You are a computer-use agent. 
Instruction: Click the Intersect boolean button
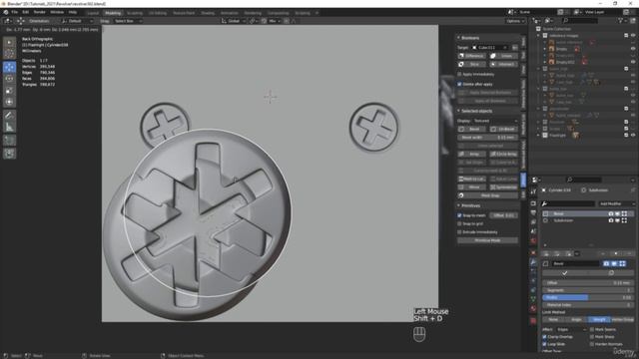click(x=503, y=64)
